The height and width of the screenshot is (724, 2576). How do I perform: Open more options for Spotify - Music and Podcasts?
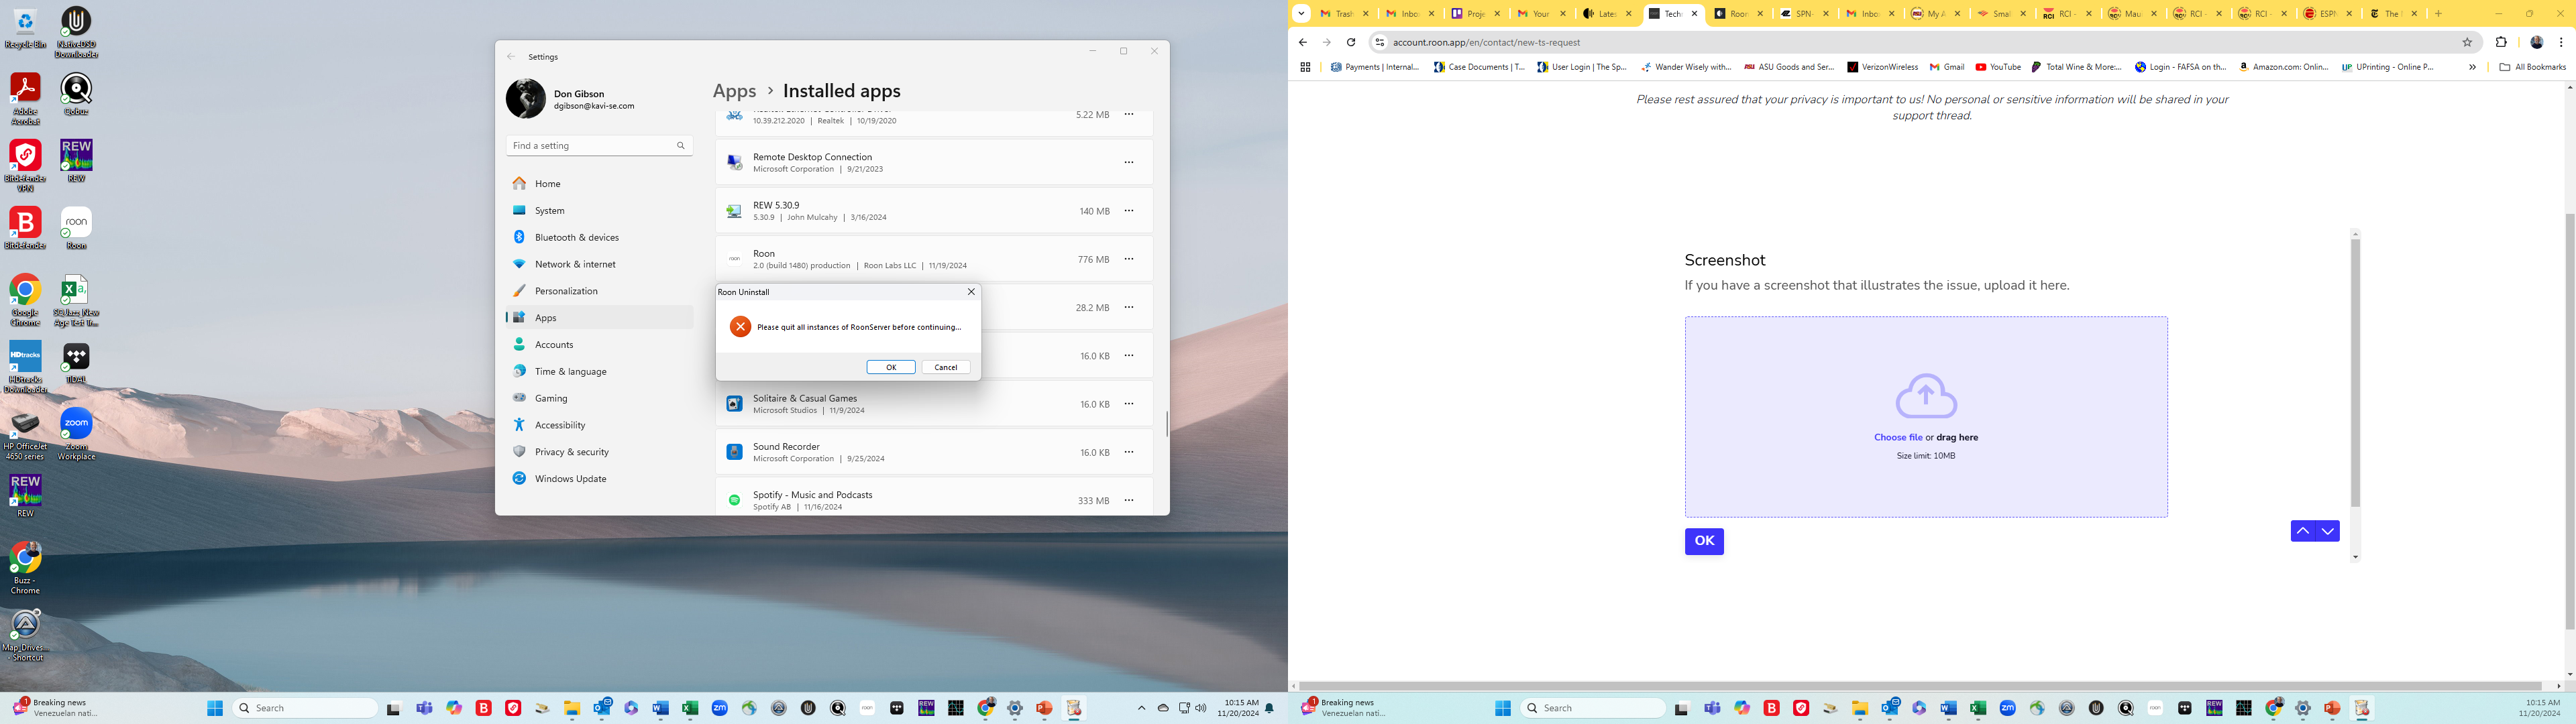click(x=1129, y=500)
